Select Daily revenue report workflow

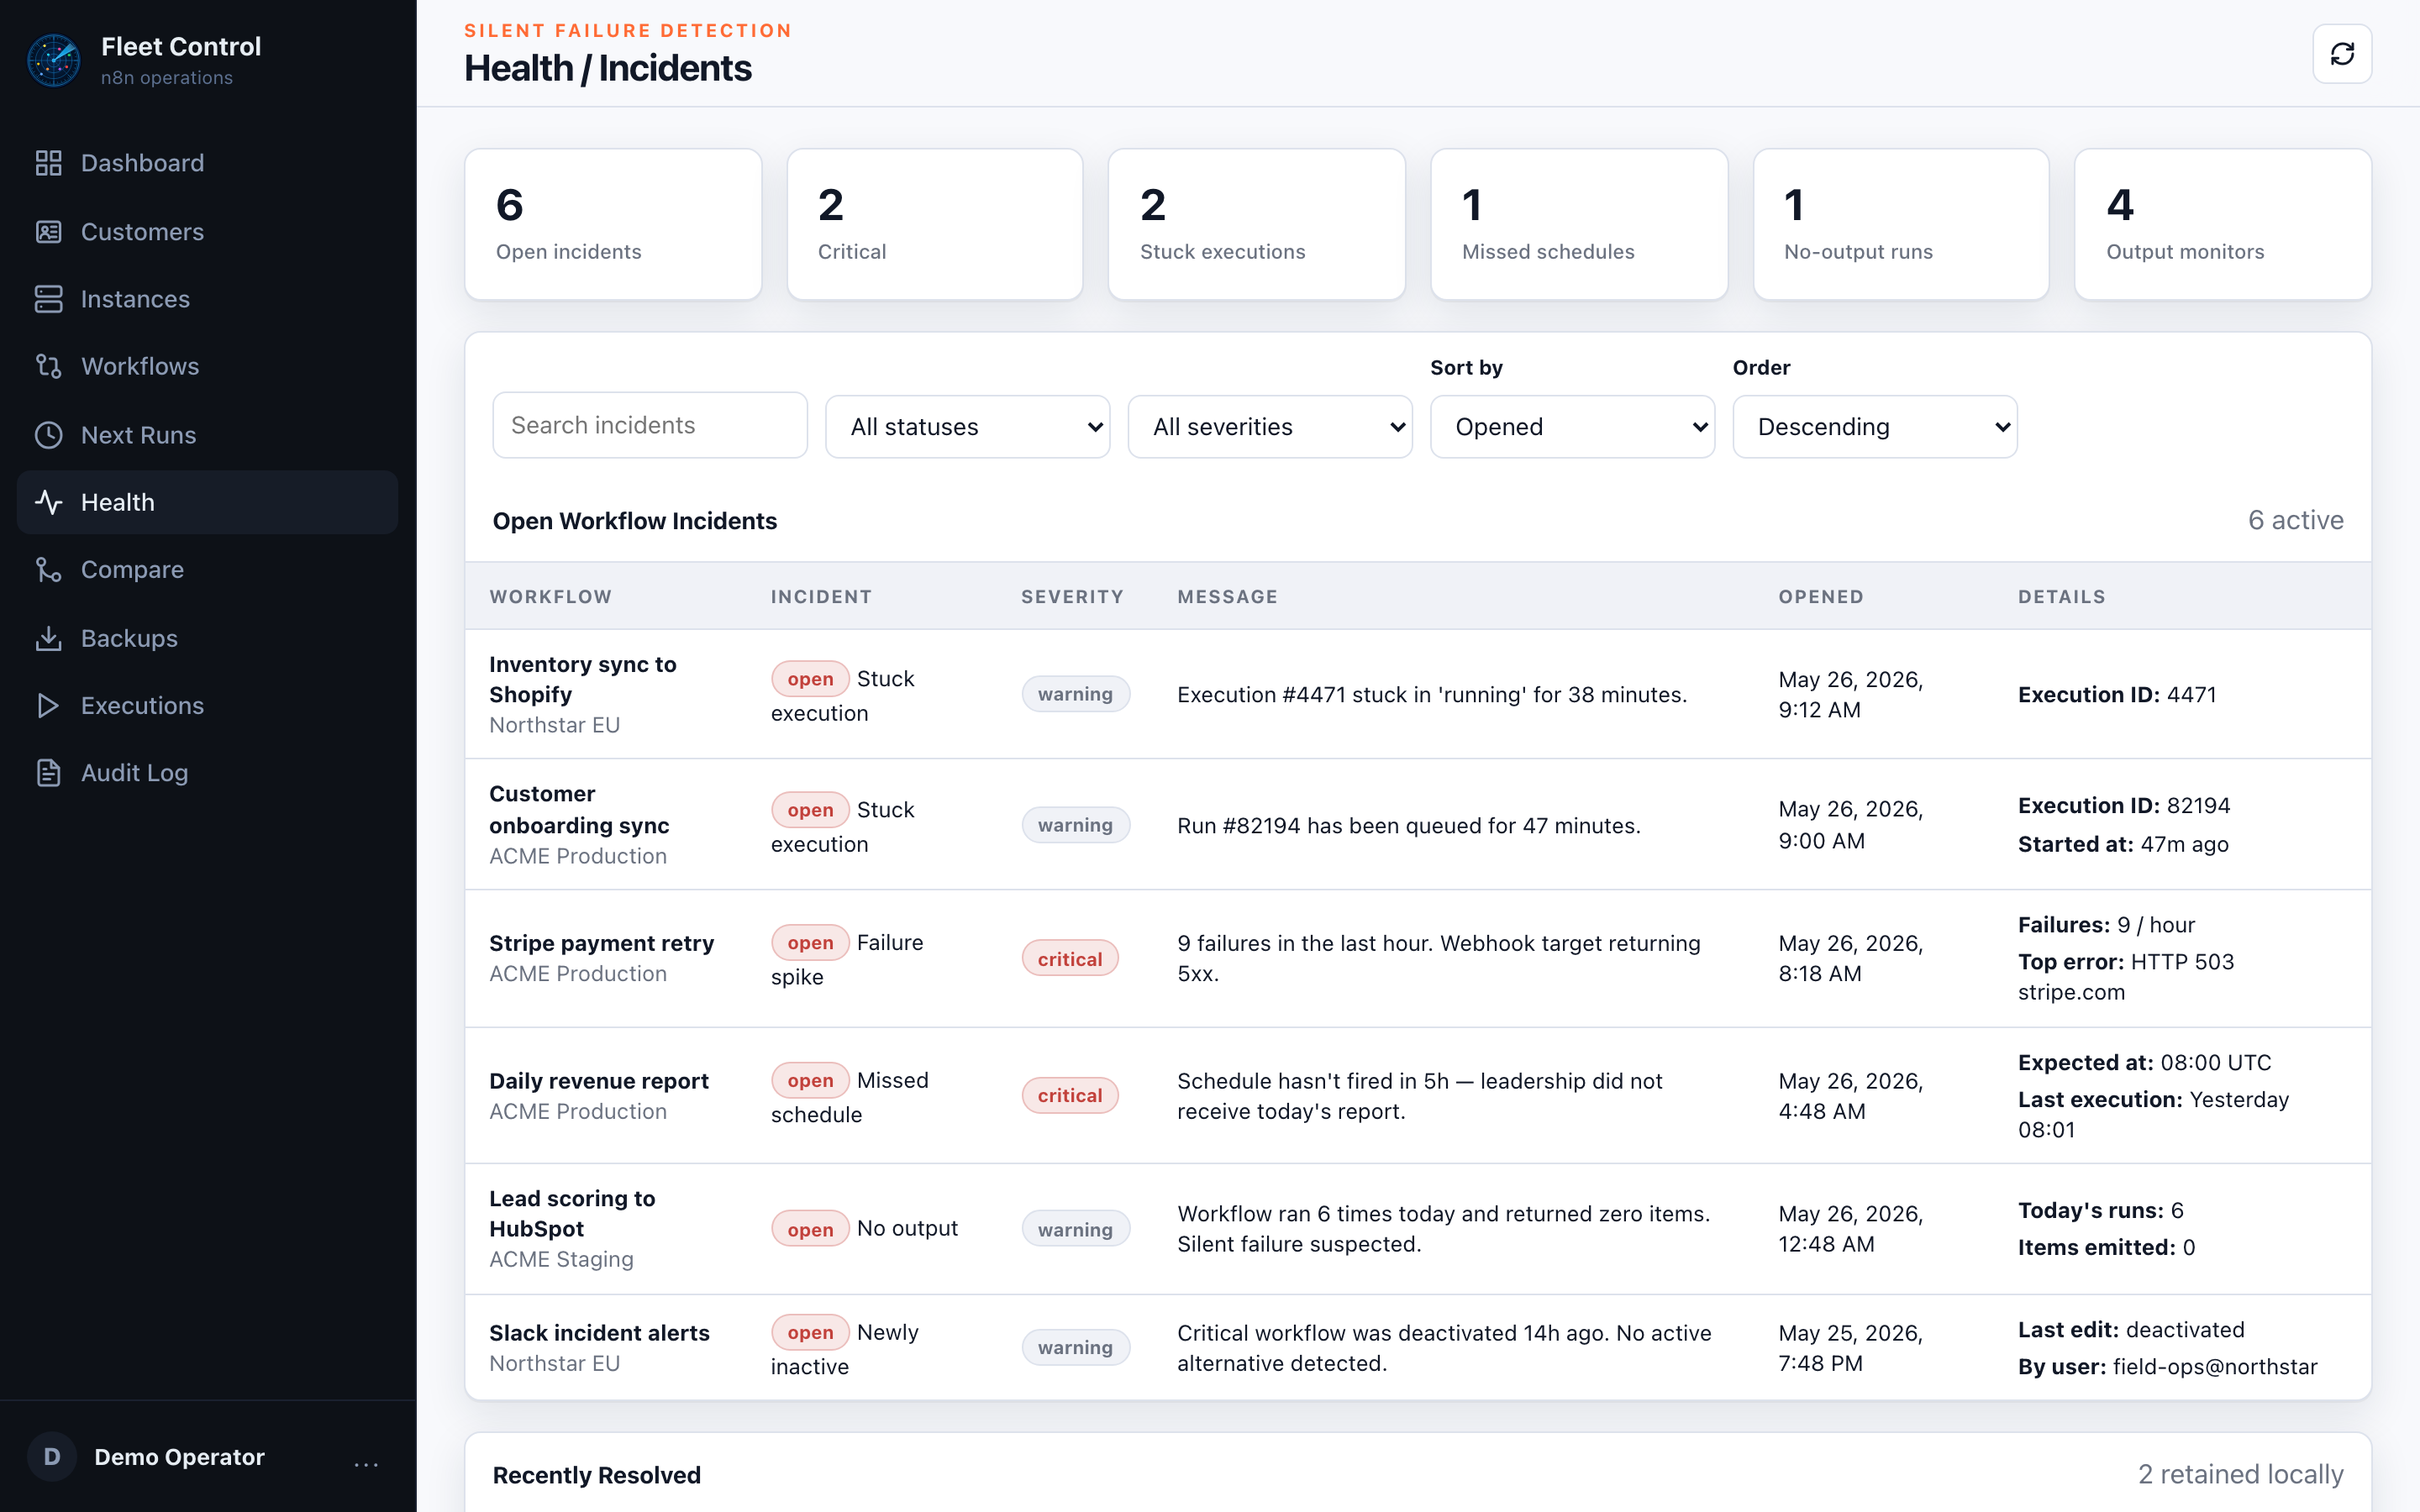pos(598,1081)
